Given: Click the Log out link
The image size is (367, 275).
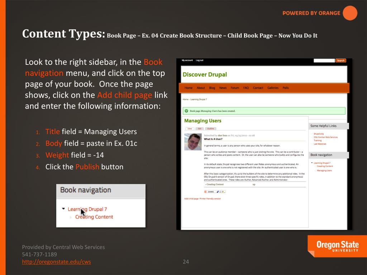Looking at the screenshot, I should coord(199,60).
